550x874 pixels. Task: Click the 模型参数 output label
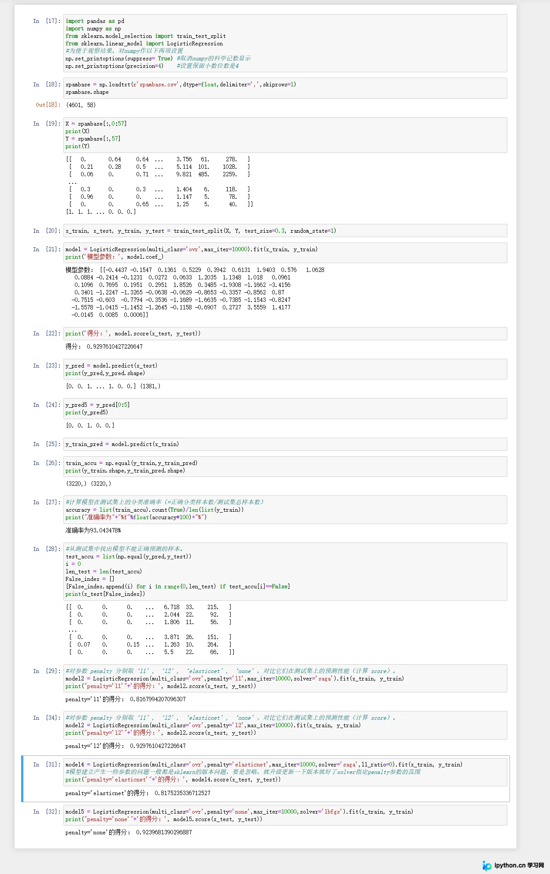click(78, 270)
